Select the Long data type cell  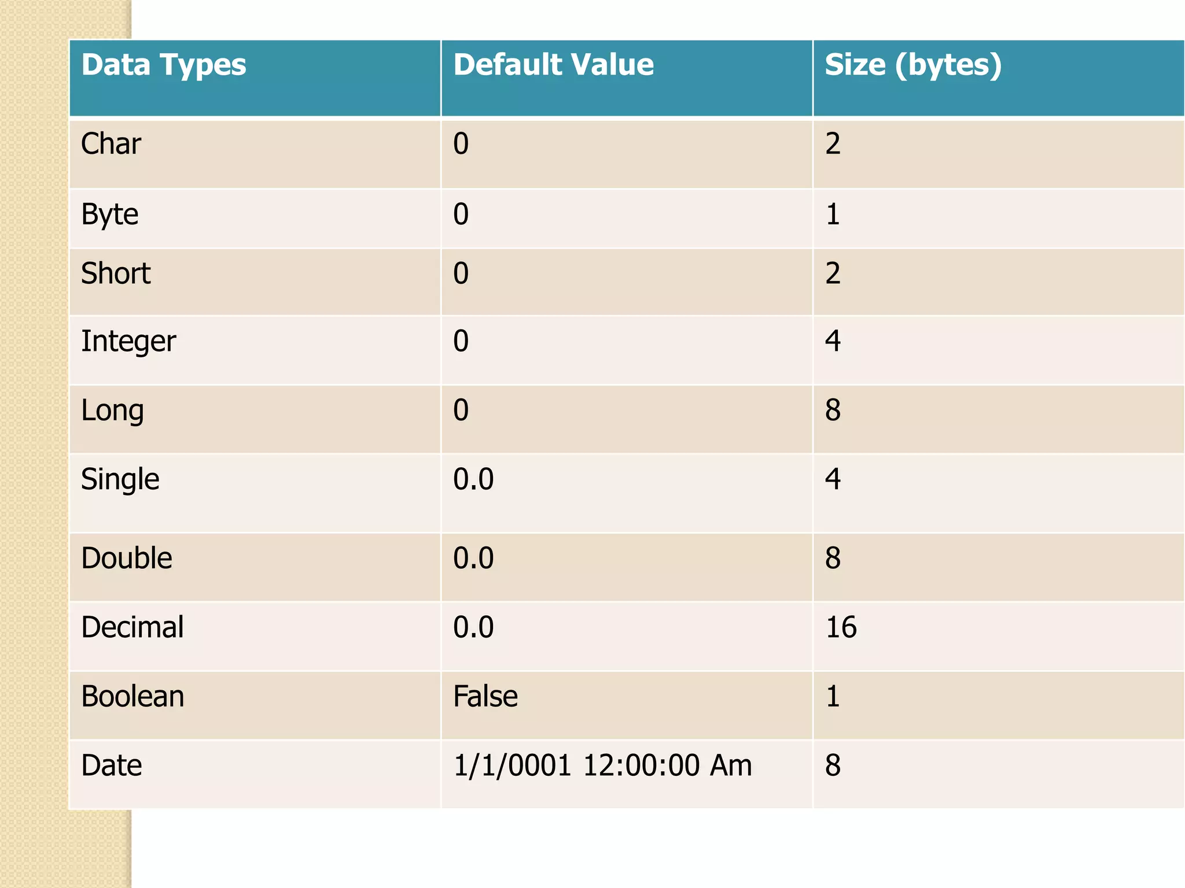click(112, 411)
